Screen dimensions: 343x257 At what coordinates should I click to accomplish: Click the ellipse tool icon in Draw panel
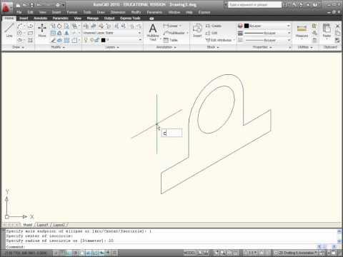[20, 40]
